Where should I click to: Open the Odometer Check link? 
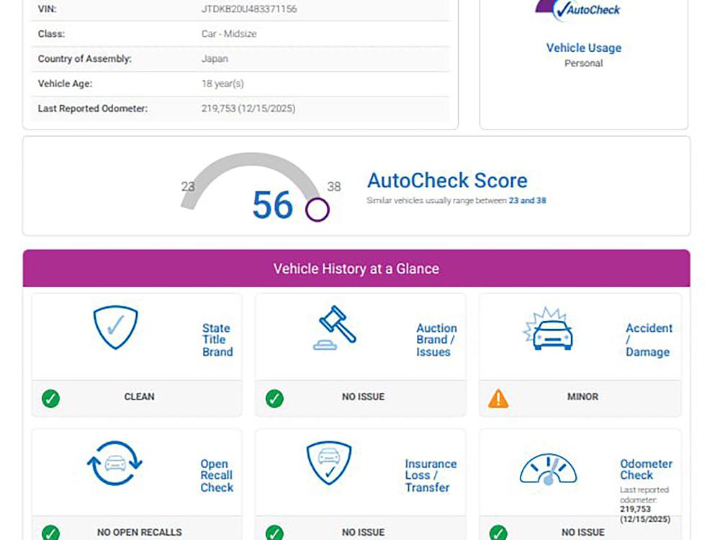pos(646,469)
